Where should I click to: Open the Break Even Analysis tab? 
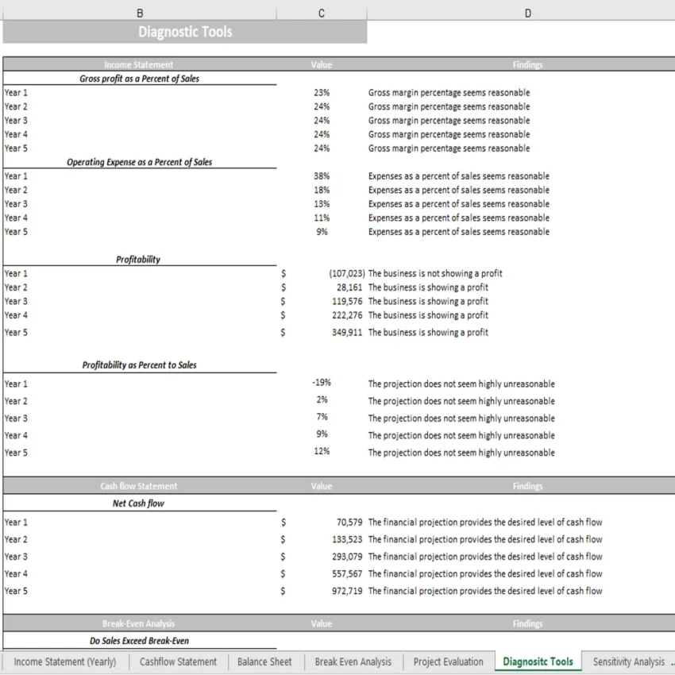click(353, 661)
